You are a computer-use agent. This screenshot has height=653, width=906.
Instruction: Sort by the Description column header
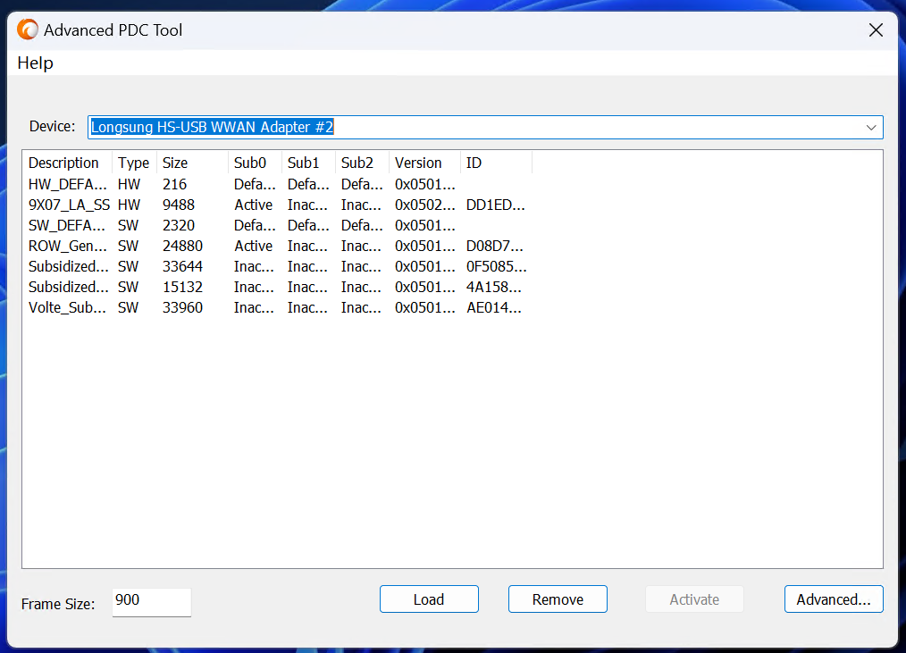point(64,163)
